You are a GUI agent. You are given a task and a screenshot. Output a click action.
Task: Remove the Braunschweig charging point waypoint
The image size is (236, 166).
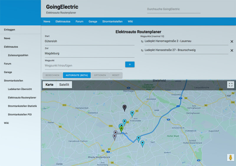(232, 51)
